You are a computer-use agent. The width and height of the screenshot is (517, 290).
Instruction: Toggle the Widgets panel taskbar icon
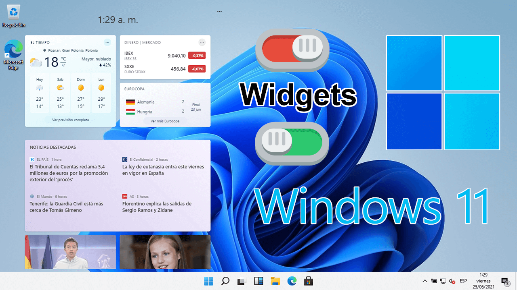tap(258, 281)
